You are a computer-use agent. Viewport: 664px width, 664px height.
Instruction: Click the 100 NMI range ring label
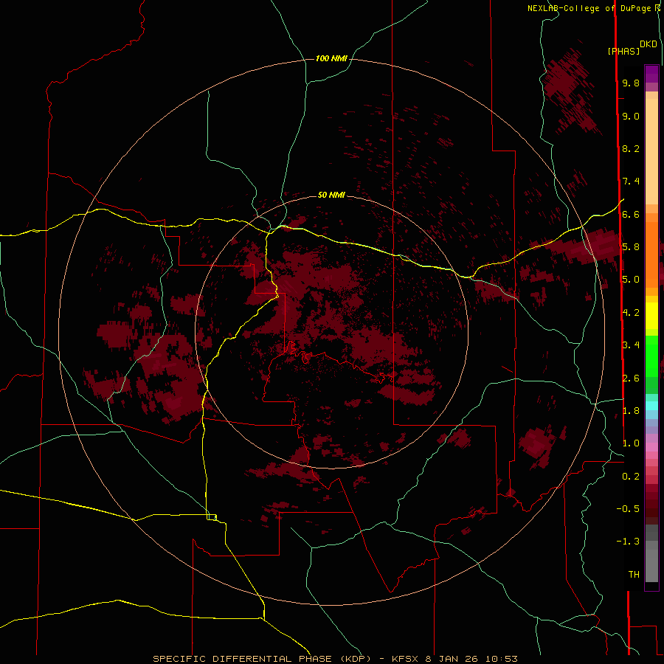(331, 58)
